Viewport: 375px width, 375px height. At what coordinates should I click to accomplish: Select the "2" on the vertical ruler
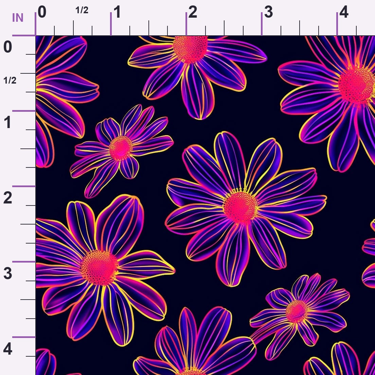pos(8,198)
